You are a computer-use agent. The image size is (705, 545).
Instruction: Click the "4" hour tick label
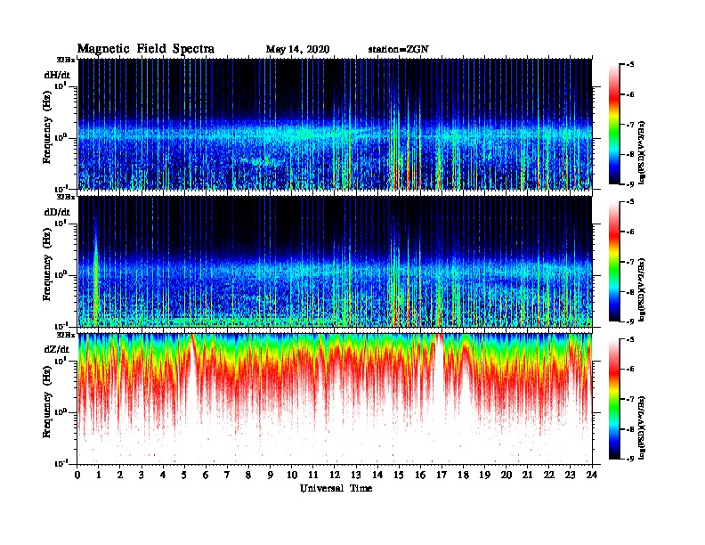(163, 476)
